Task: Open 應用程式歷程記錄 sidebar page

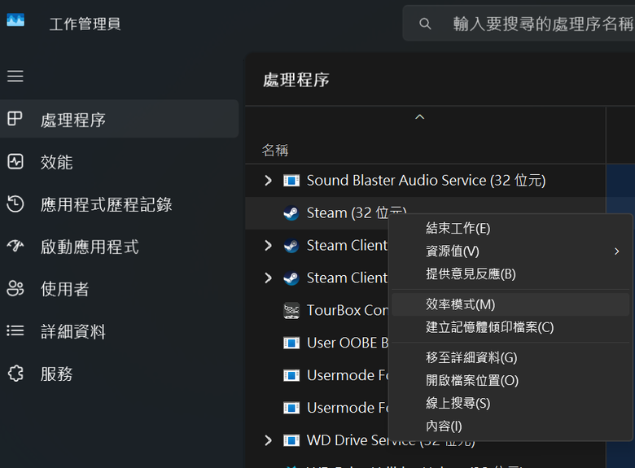Action: tap(119, 203)
